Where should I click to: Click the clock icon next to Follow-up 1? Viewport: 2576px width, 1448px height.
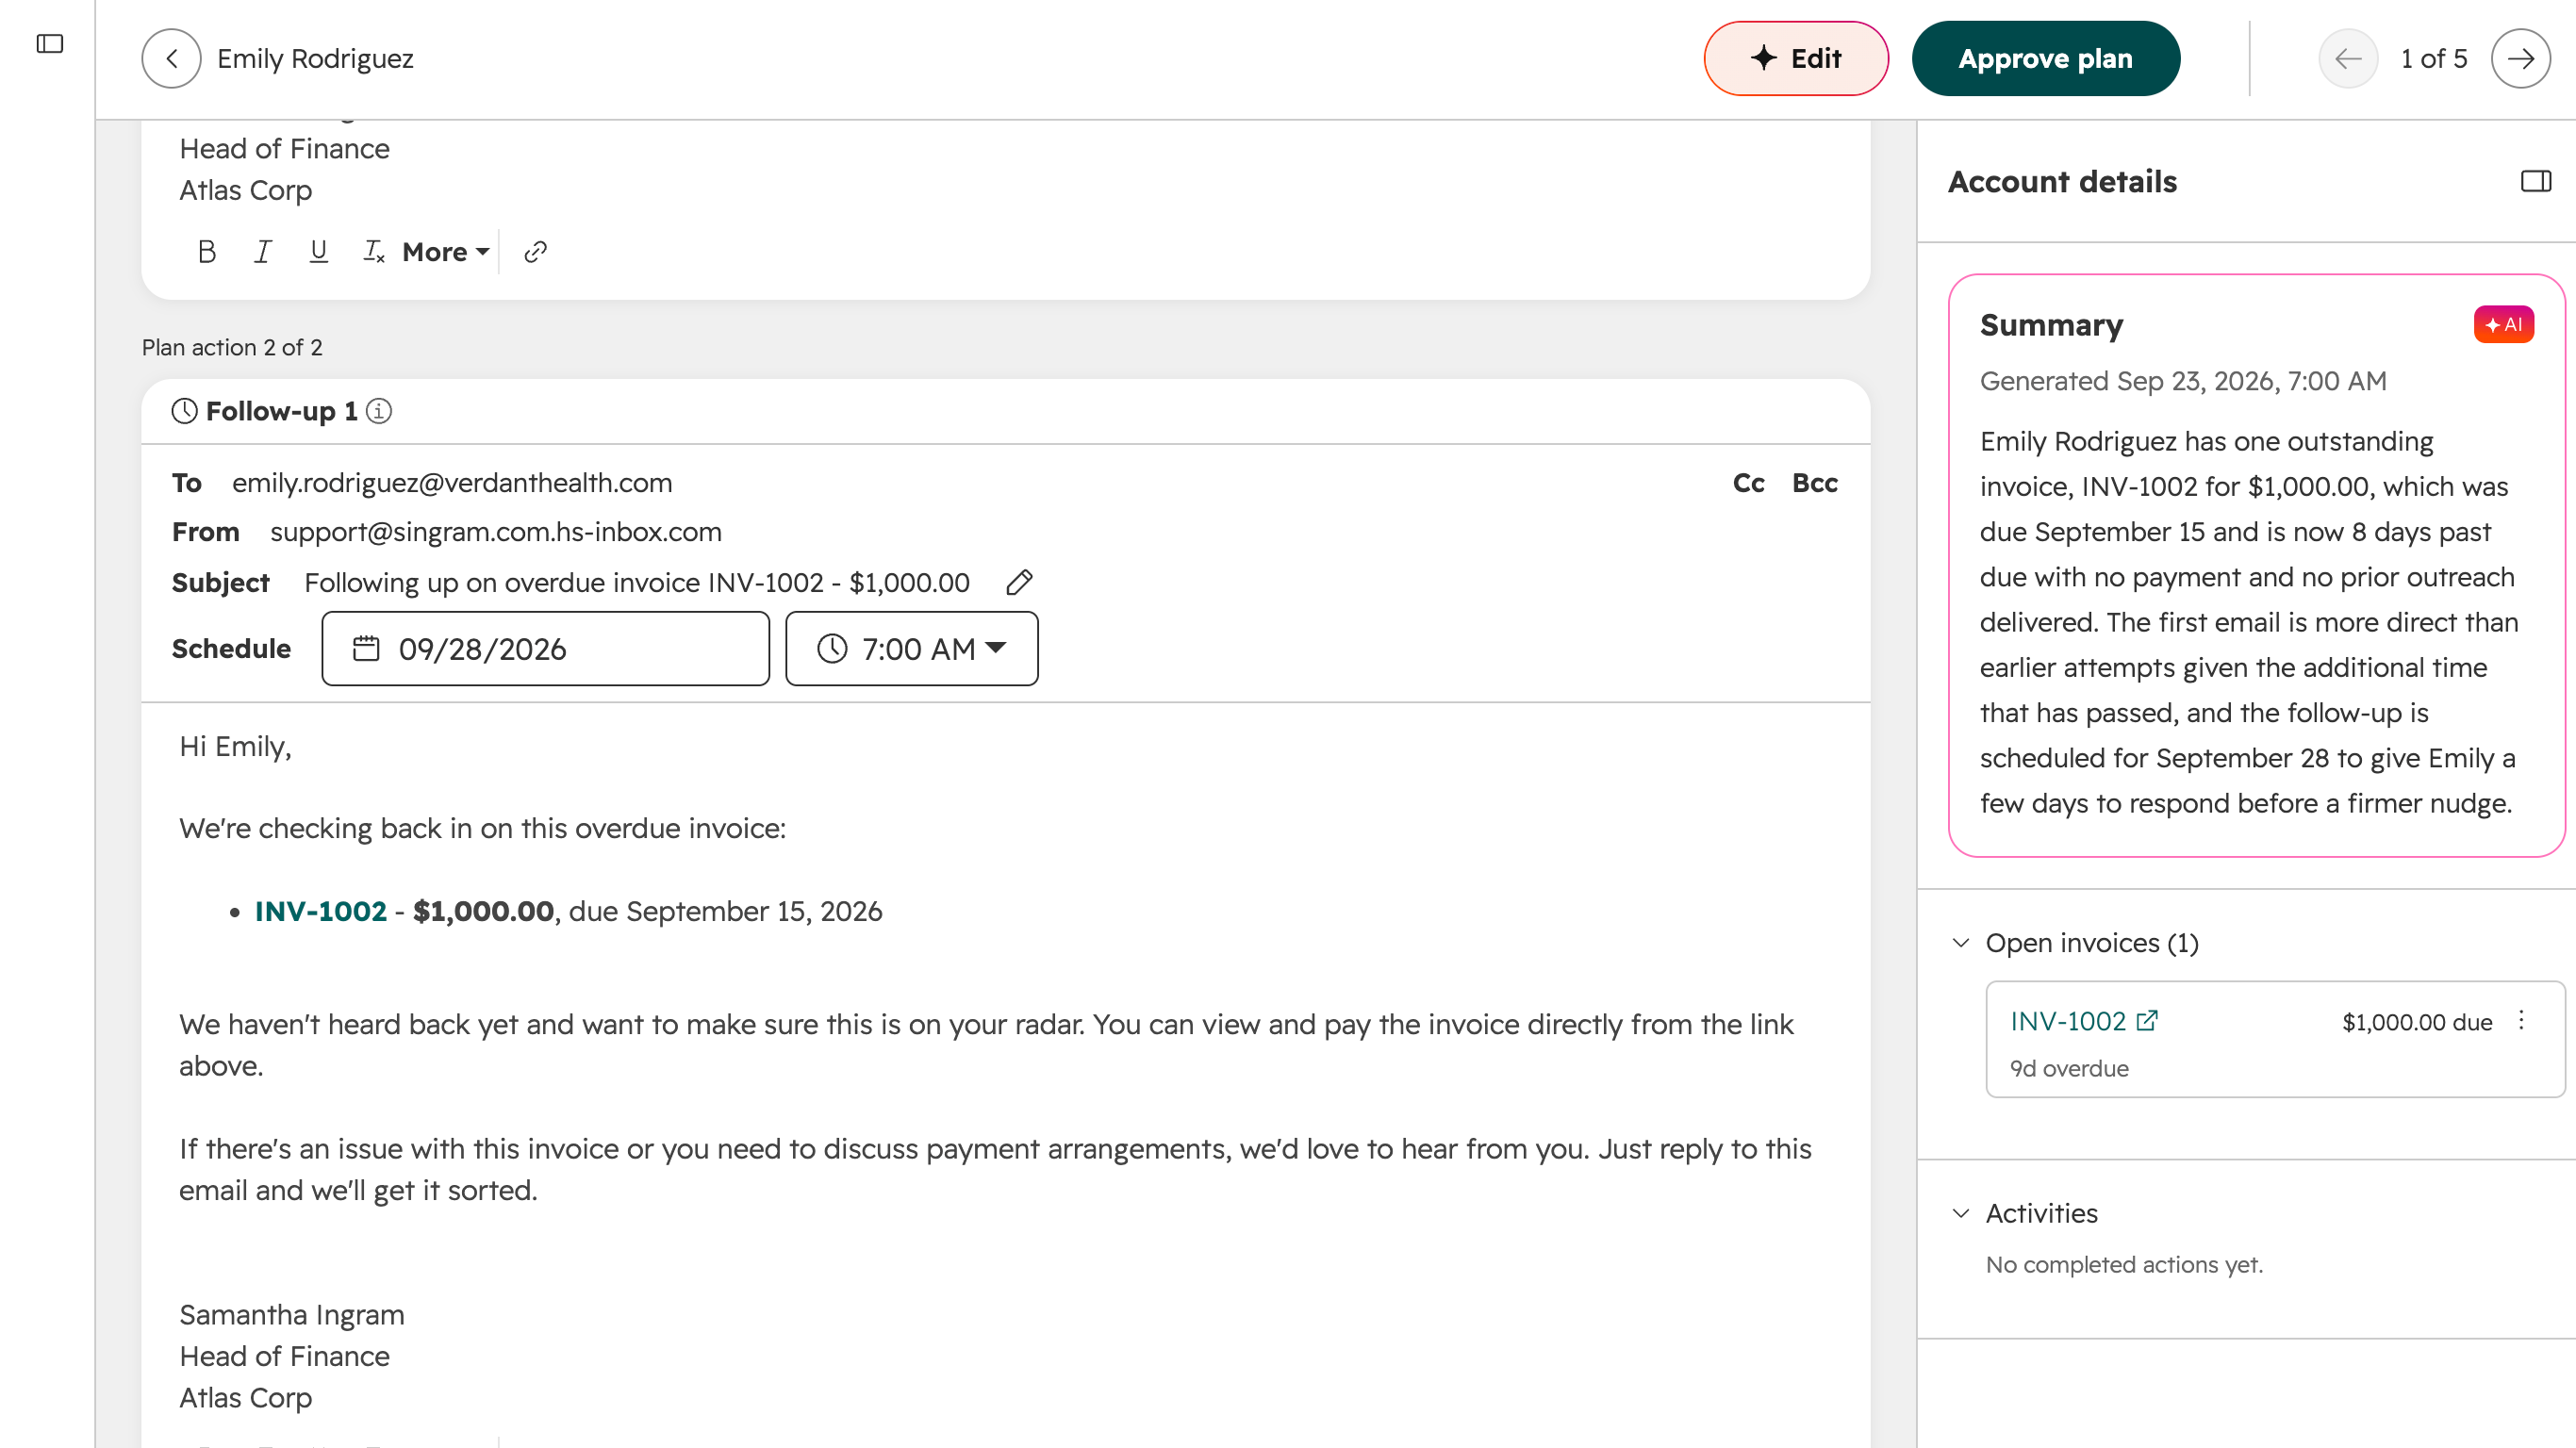[184, 411]
